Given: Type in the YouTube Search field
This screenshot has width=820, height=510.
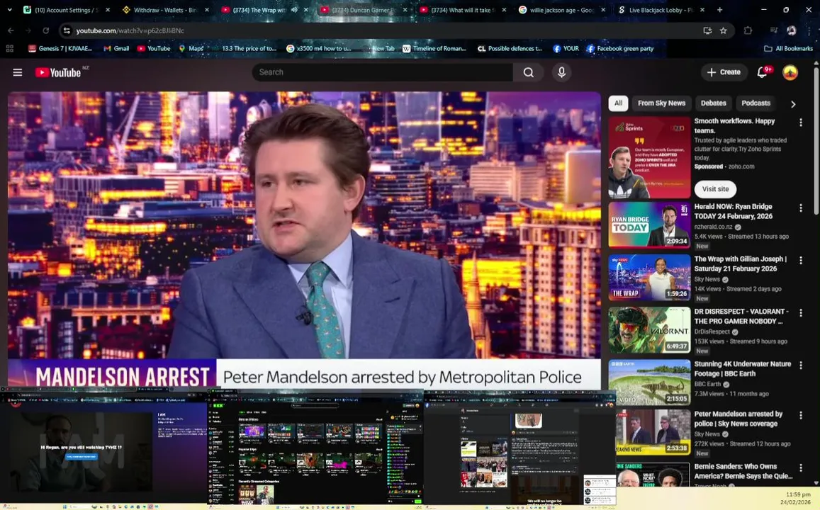Looking at the screenshot, I should (x=382, y=72).
